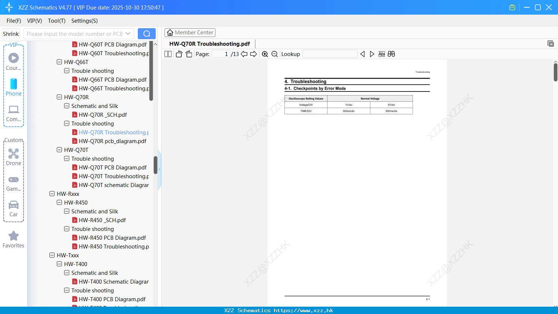This screenshot has width=558, height=314.
Task: Collapse HW-Q70R Trouble shooting folder
Action: tap(67, 123)
